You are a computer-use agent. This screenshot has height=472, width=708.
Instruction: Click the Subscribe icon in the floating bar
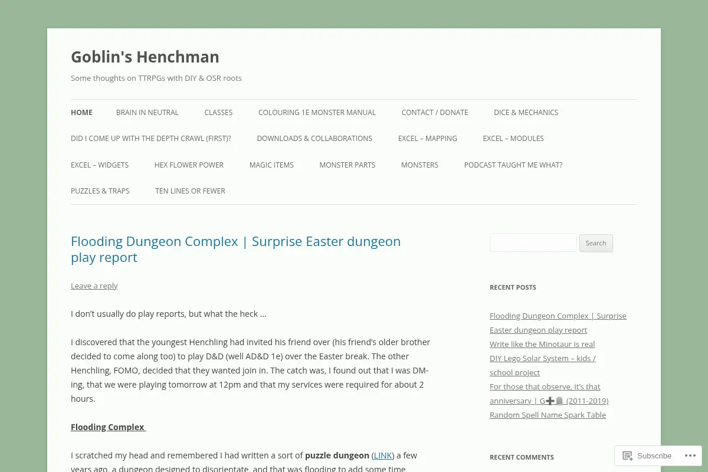[x=628, y=455]
